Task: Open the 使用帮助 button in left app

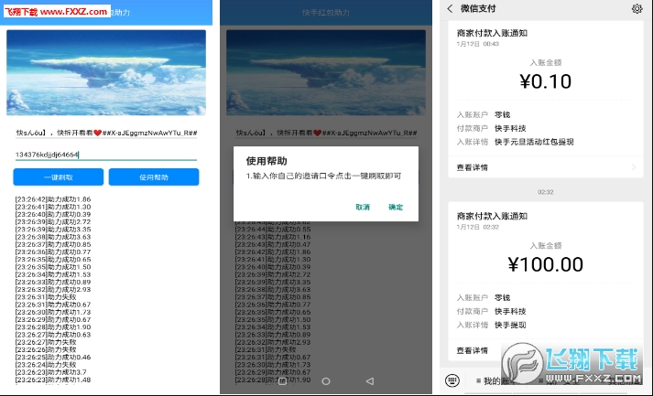Action: (154, 177)
